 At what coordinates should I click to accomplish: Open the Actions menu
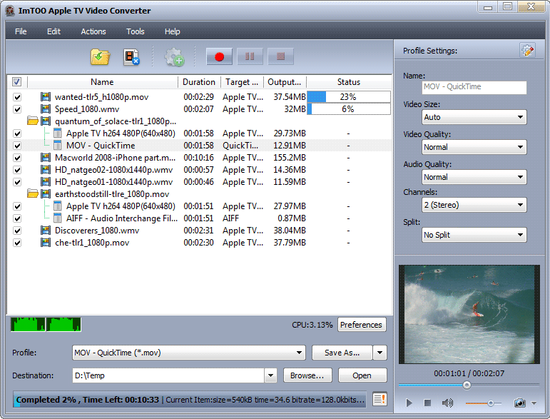[x=93, y=31]
